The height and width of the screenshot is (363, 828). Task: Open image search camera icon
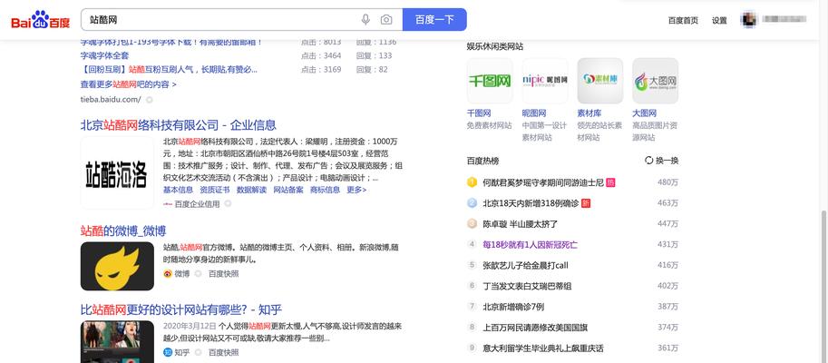[386, 20]
